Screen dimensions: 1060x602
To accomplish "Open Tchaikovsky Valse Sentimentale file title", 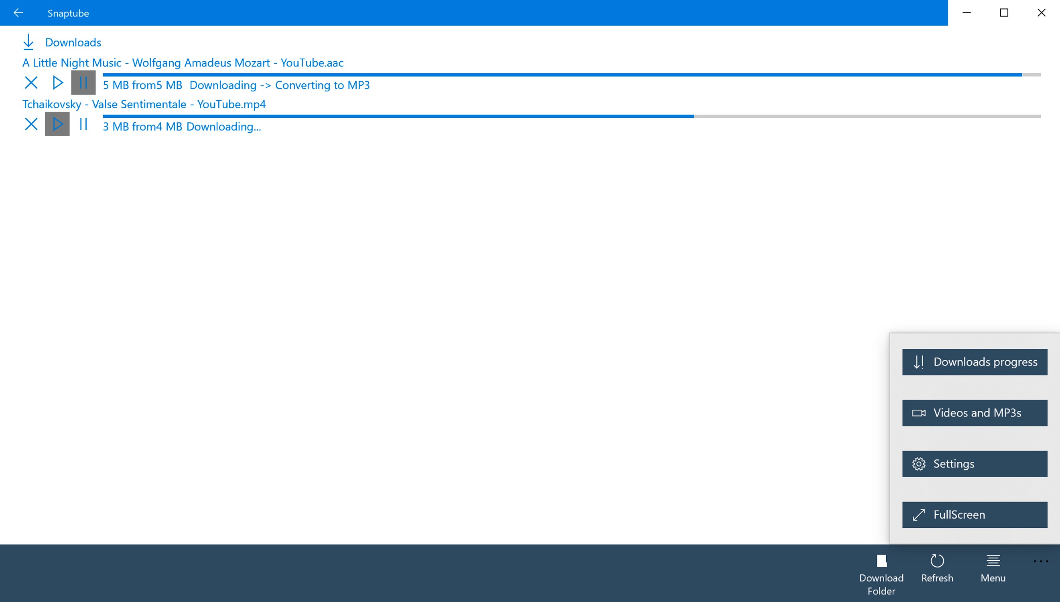I will coord(144,104).
